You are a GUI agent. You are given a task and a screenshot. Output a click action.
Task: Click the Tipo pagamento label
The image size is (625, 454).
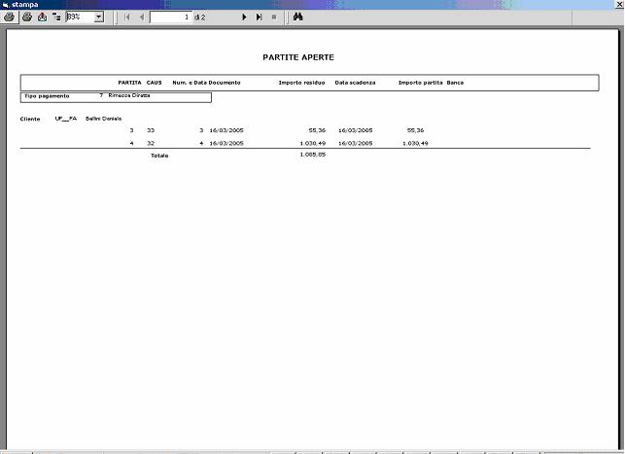47,96
